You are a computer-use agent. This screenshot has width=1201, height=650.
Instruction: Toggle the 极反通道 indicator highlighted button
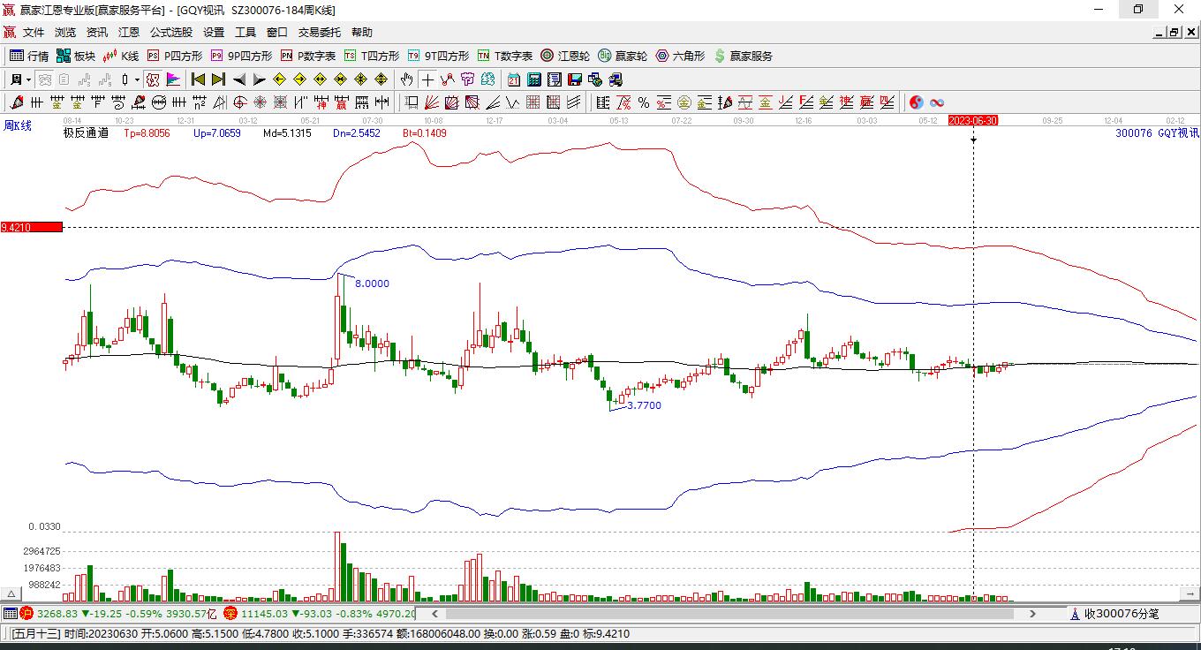tap(153, 79)
